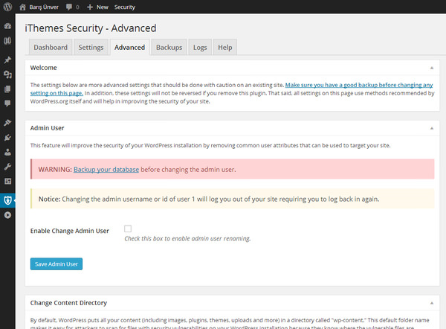Click the plus New content icon
The width and height of the screenshot is (446, 329).
point(90,7)
